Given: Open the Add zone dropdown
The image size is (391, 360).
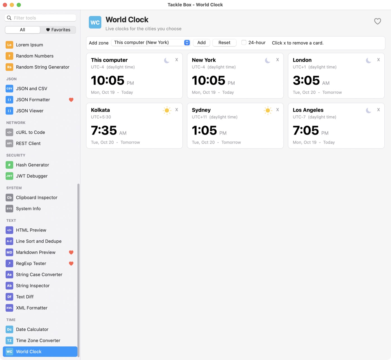Looking at the screenshot, I should coord(151,42).
